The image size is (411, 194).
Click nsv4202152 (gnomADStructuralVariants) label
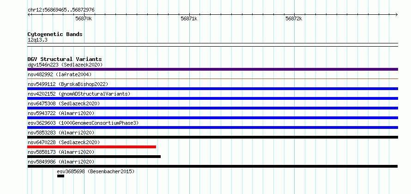click(79, 94)
